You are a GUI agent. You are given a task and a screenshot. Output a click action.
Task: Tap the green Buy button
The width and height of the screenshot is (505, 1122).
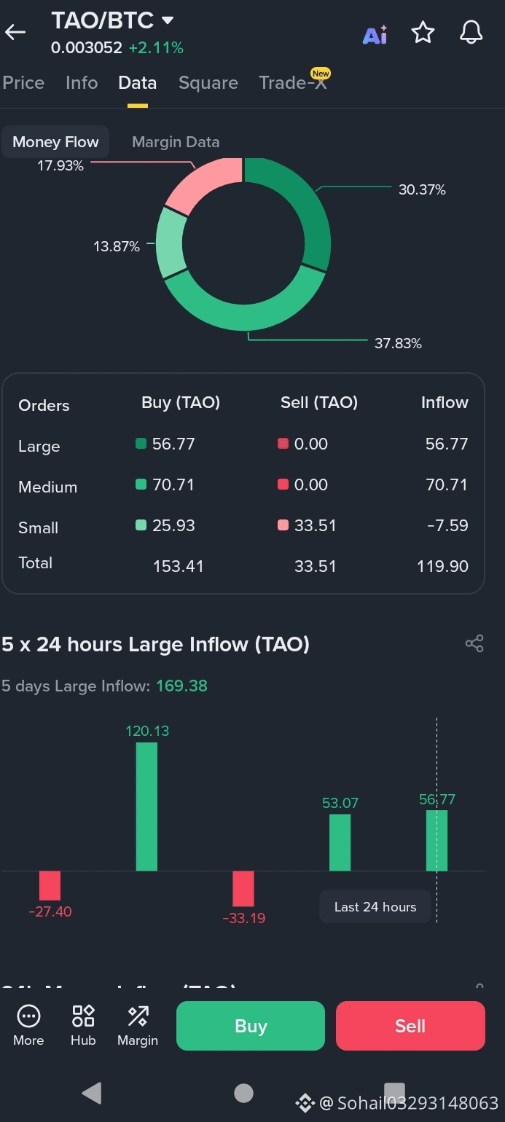tap(251, 1026)
